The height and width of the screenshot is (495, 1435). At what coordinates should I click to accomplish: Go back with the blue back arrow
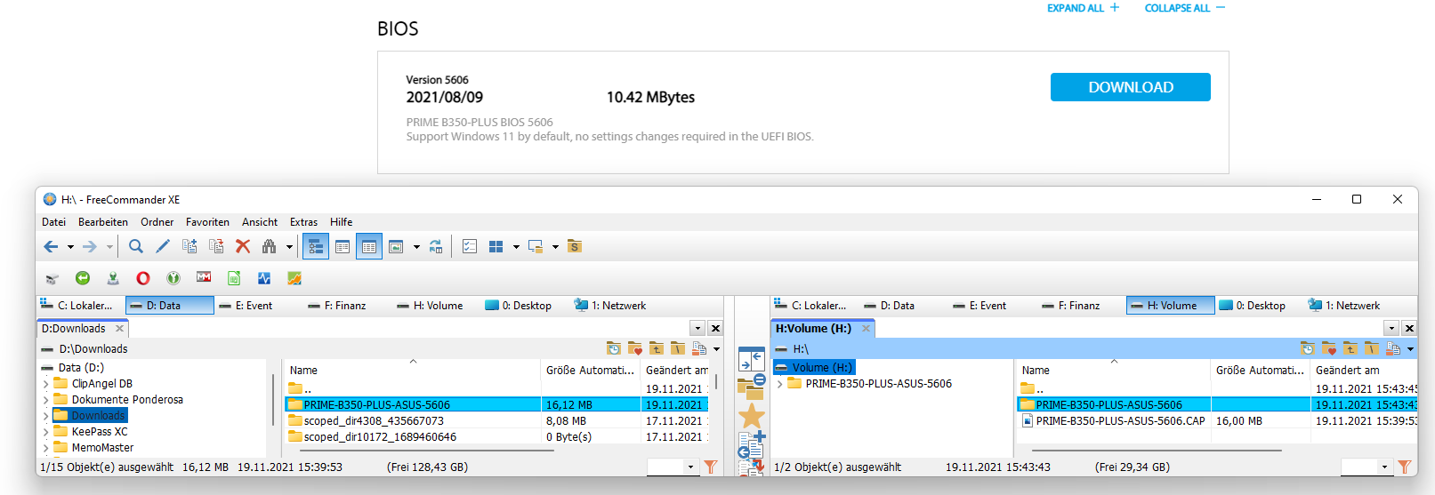pyautogui.click(x=51, y=247)
